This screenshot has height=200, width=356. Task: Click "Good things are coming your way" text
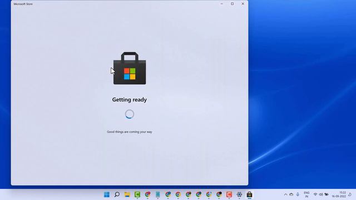(130, 132)
